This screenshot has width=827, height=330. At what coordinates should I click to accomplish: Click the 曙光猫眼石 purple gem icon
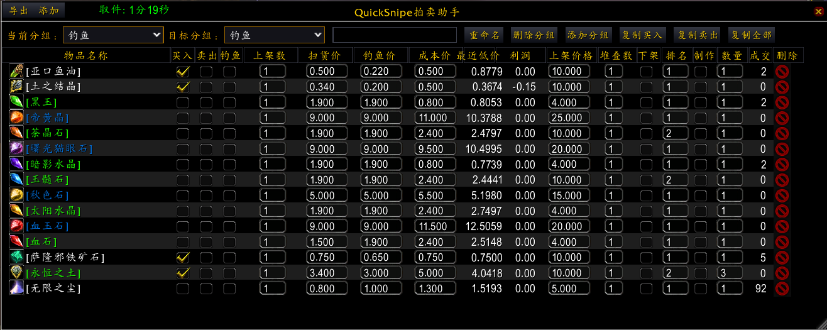[x=16, y=148]
